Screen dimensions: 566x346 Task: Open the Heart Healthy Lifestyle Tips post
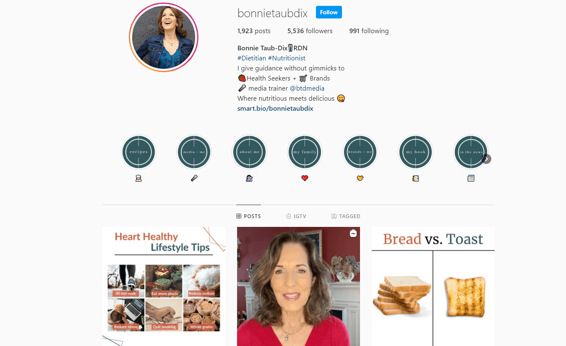164,286
